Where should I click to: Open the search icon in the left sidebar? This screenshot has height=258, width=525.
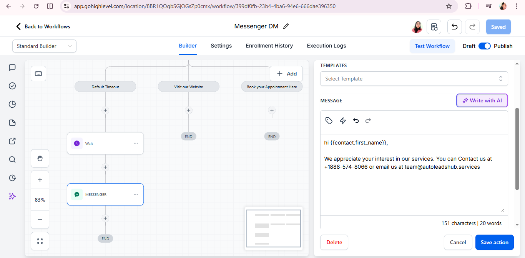pyautogui.click(x=12, y=159)
